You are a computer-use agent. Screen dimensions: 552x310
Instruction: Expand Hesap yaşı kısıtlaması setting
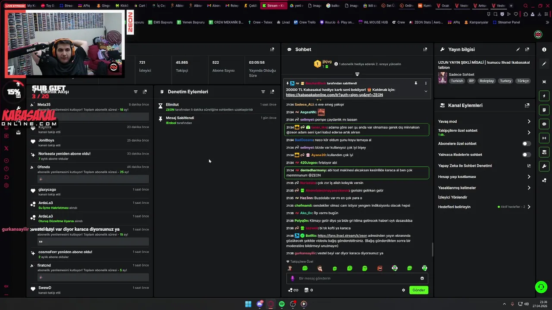(529, 177)
